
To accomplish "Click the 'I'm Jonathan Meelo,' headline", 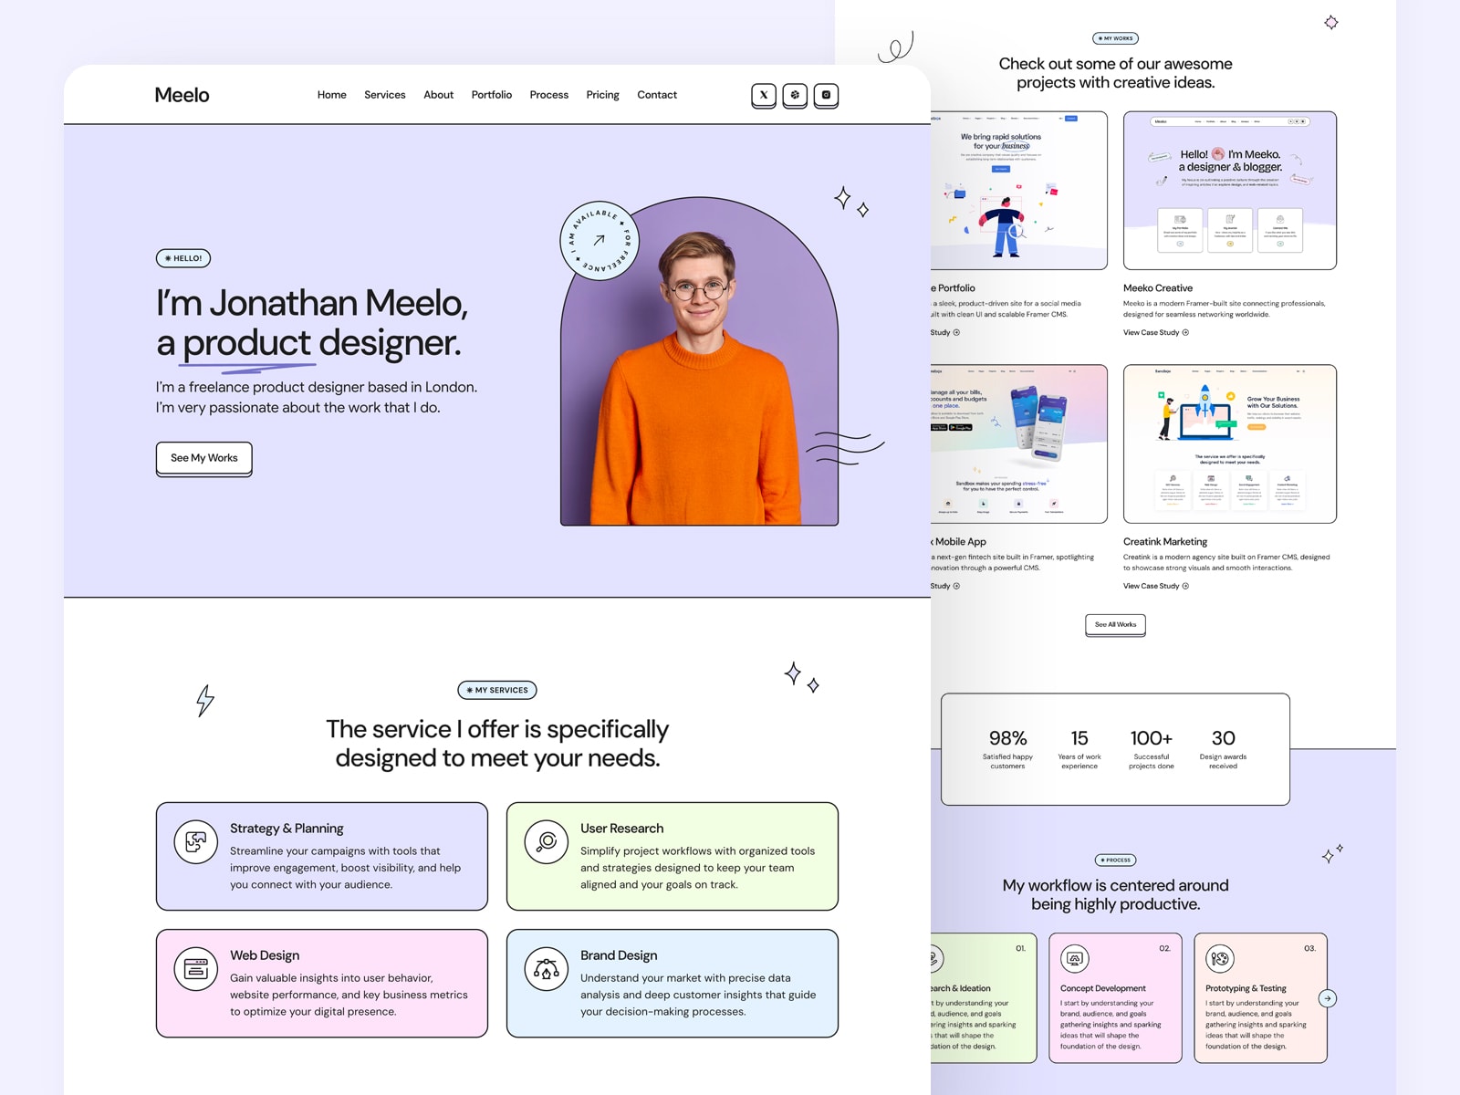I will (312, 303).
